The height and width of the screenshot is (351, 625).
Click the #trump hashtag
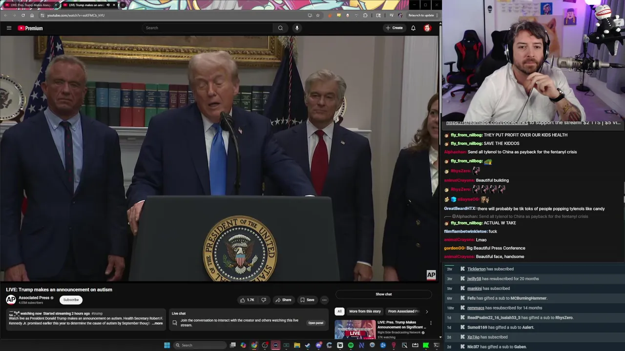pyautogui.click(x=97, y=313)
